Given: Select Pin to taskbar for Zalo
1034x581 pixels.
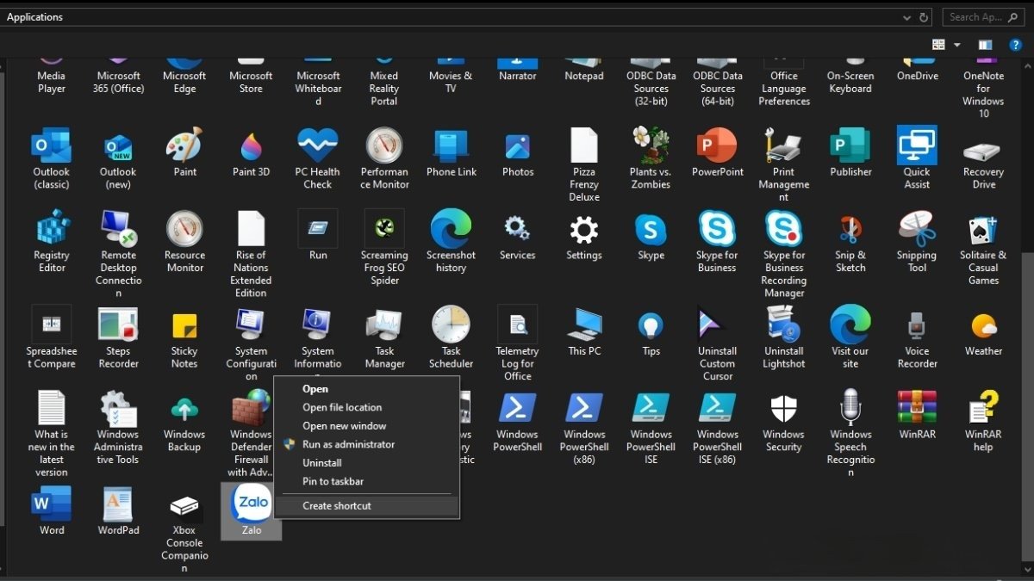Looking at the screenshot, I should (333, 481).
